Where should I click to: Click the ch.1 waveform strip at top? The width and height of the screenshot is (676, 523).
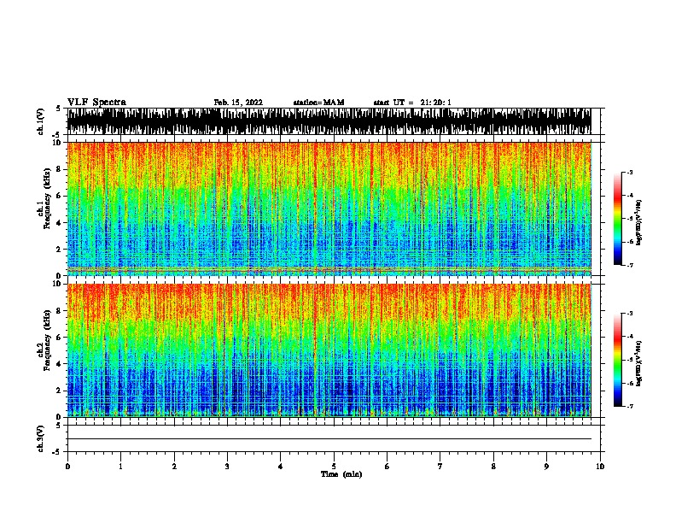pos(329,121)
